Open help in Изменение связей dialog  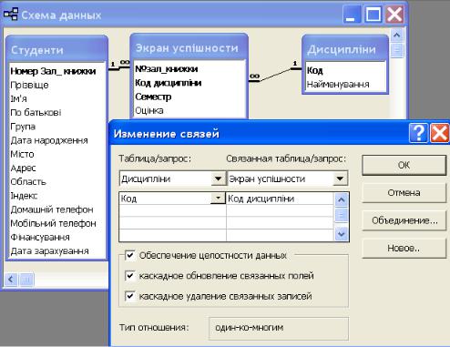click(x=418, y=133)
